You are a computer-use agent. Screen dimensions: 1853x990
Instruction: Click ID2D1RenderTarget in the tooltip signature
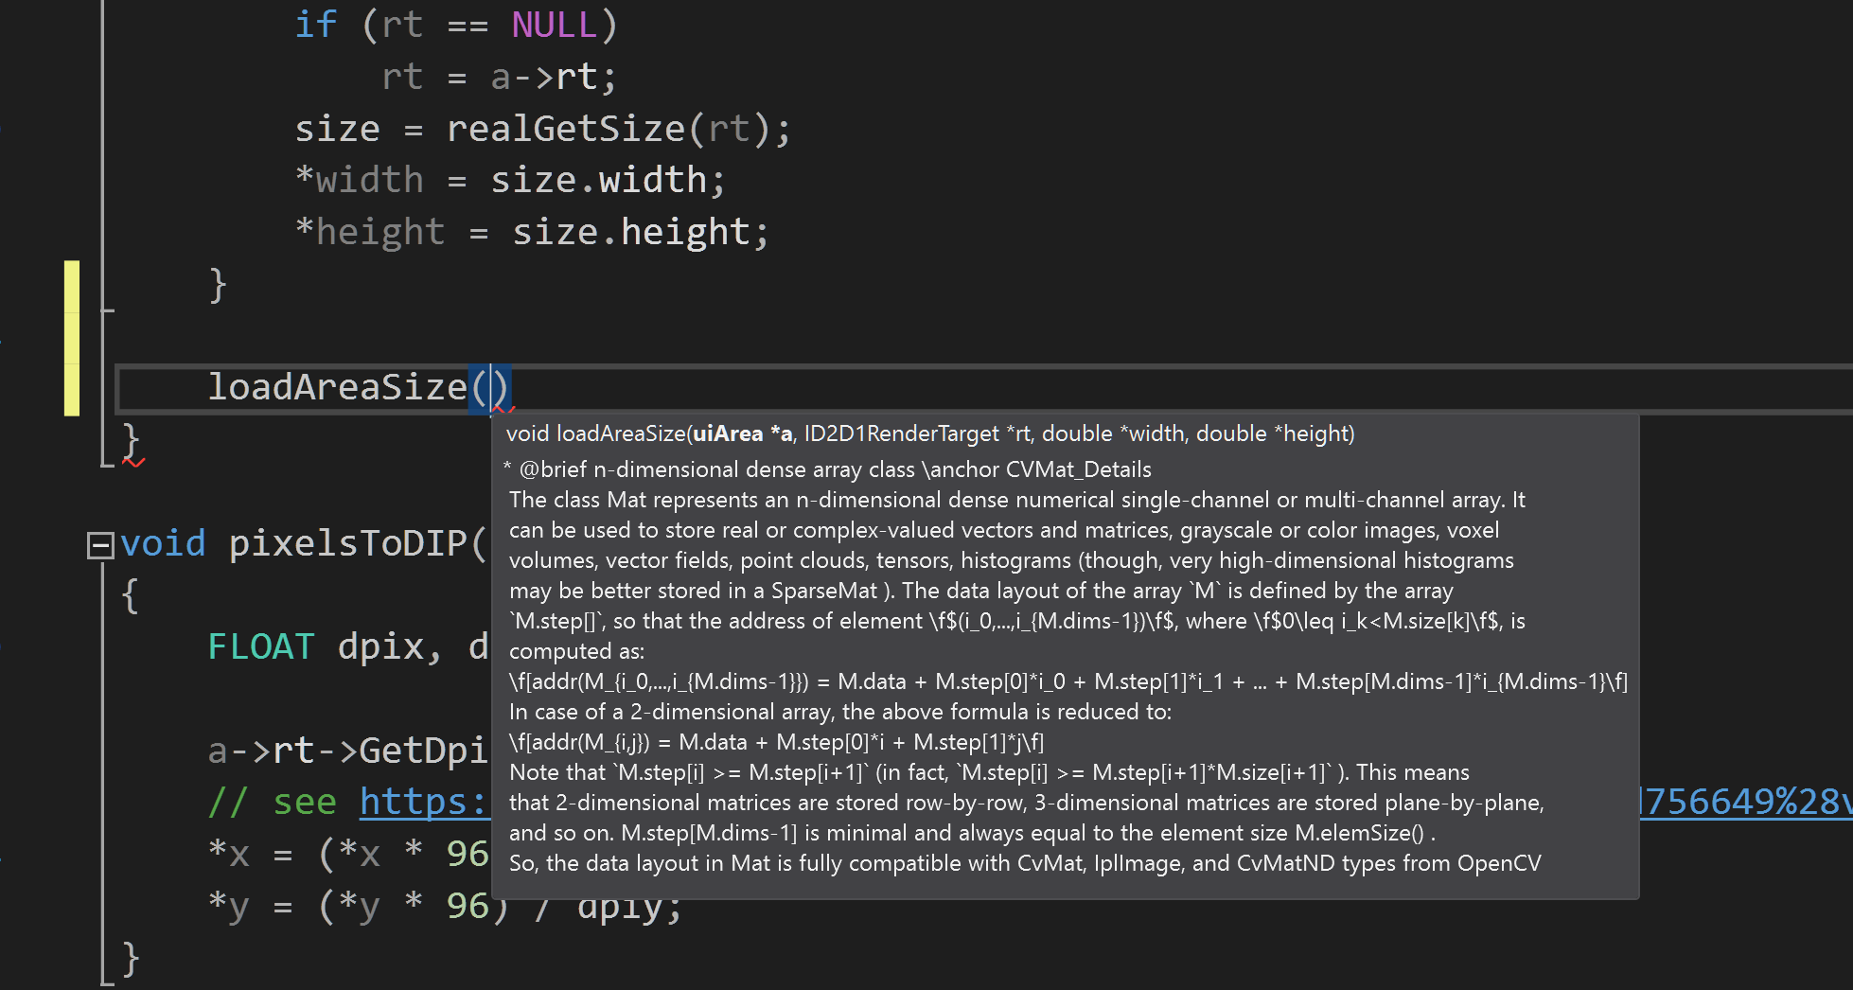pyautogui.click(x=901, y=433)
